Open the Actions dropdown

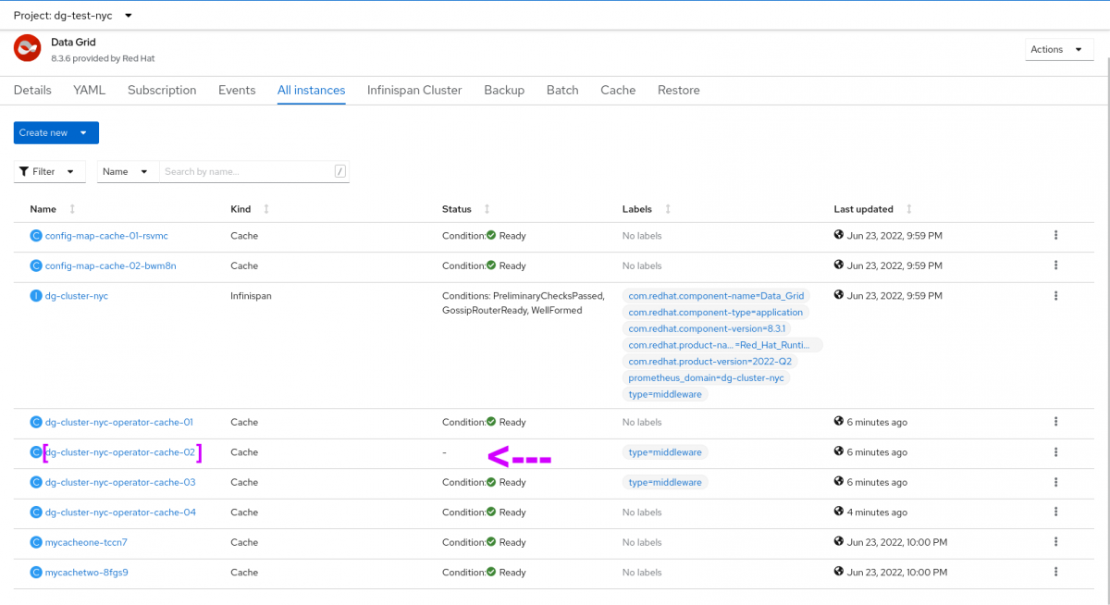pos(1059,50)
